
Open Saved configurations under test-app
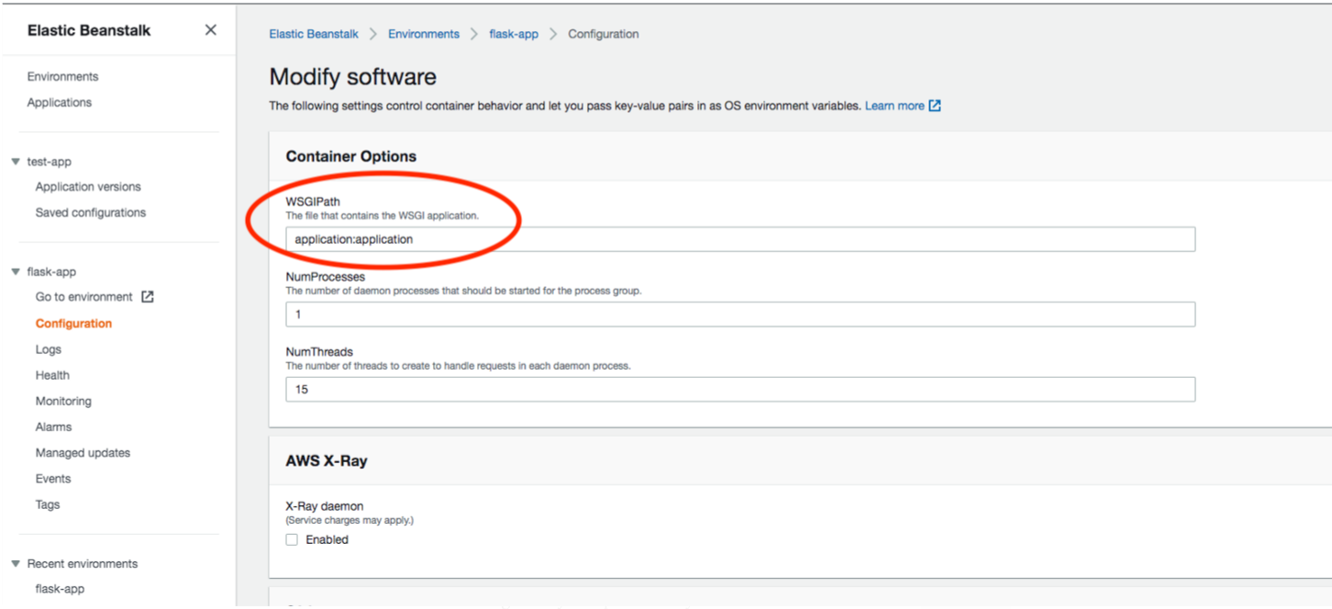tap(90, 212)
